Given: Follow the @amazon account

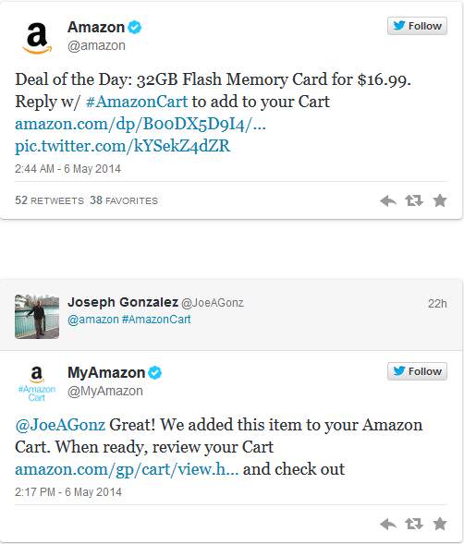Looking at the screenshot, I should pos(417,26).
